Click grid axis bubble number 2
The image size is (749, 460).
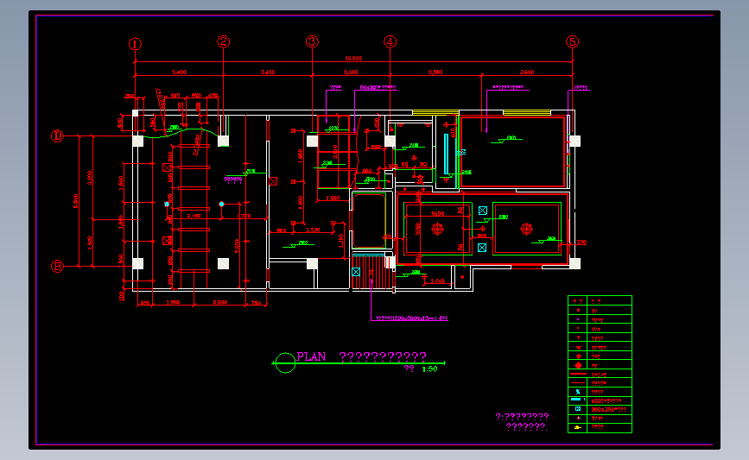point(223,42)
